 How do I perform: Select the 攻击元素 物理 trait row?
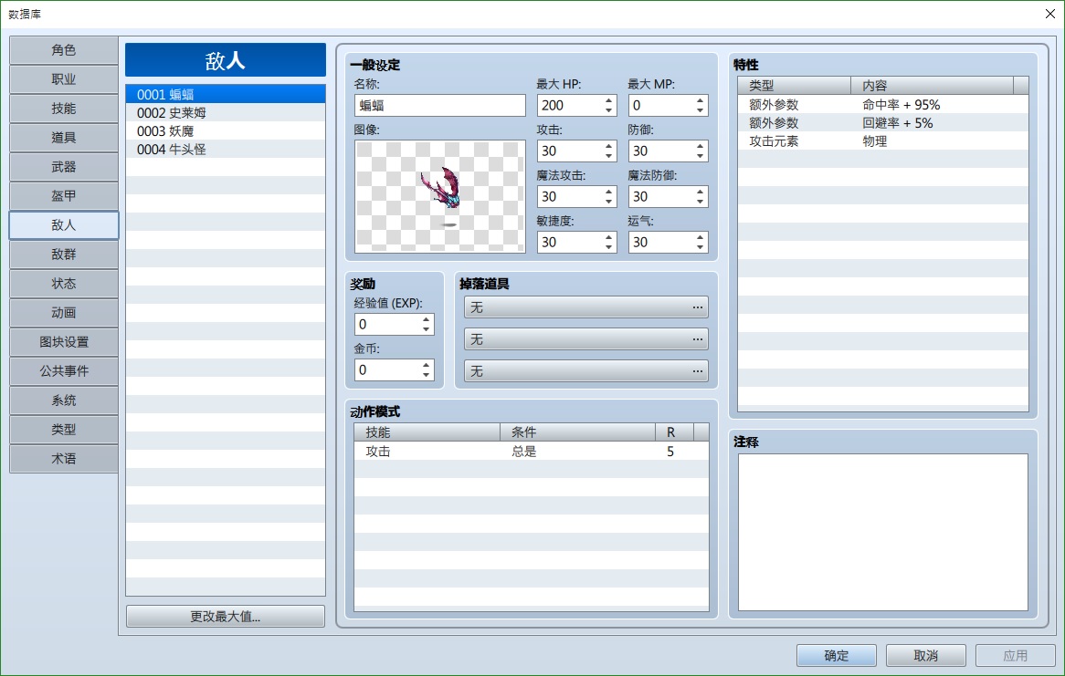point(883,141)
